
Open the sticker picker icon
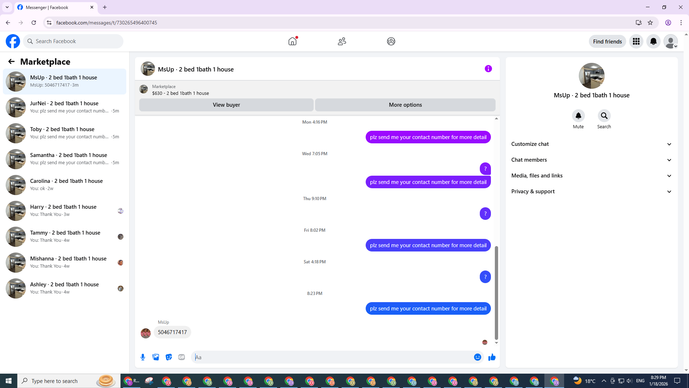(169, 357)
